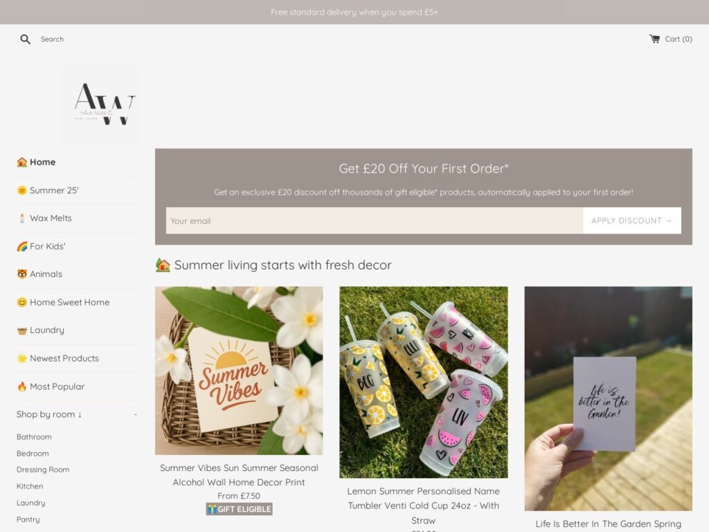Click the rainbow icon beside For Kids'
The height and width of the screenshot is (532, 709).
pyautogui.click(x=21, y=247)
